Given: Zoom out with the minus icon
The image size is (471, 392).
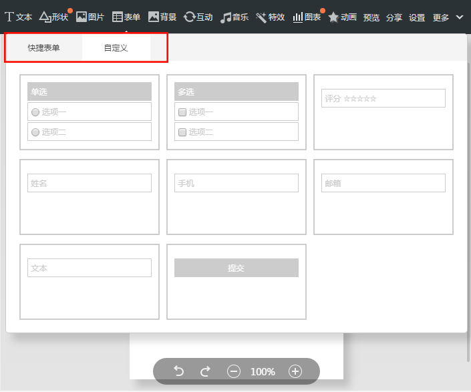Looking at the screenshot, I should click(x=234, y=371).
